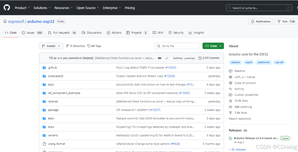Open the Security tab

(176, 33)
